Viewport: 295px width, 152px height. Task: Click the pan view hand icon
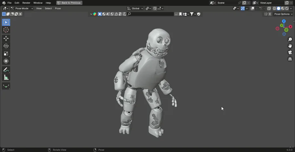(x=290, y=46)
